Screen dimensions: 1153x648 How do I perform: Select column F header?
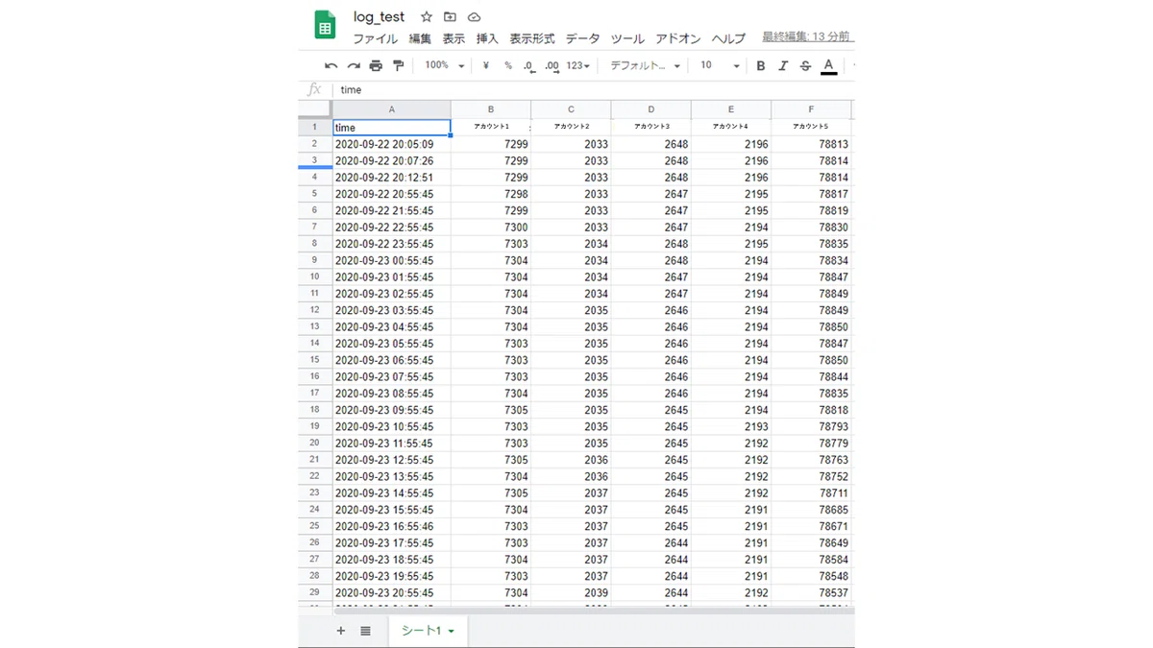811,109
